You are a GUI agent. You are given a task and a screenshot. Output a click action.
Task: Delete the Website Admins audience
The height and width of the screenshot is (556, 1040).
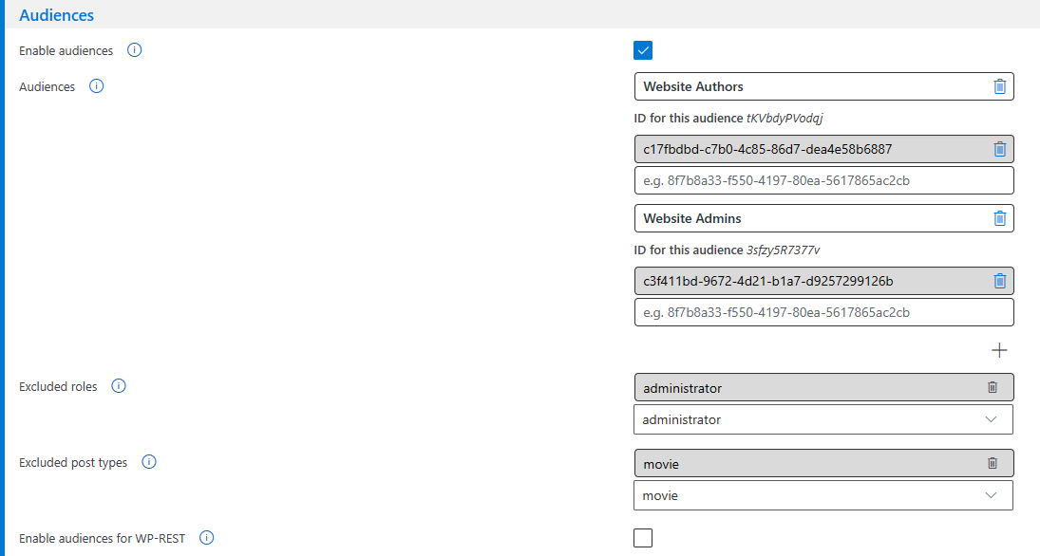(999, 218)
